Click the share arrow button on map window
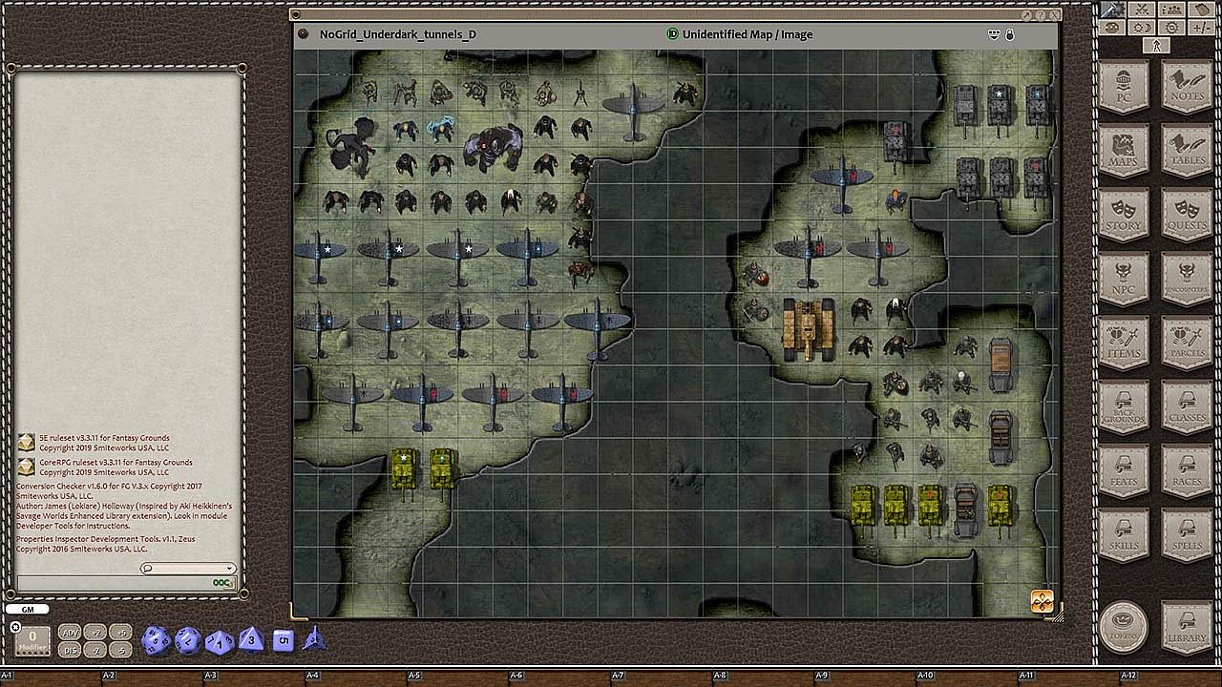 tap(1026, 15)
